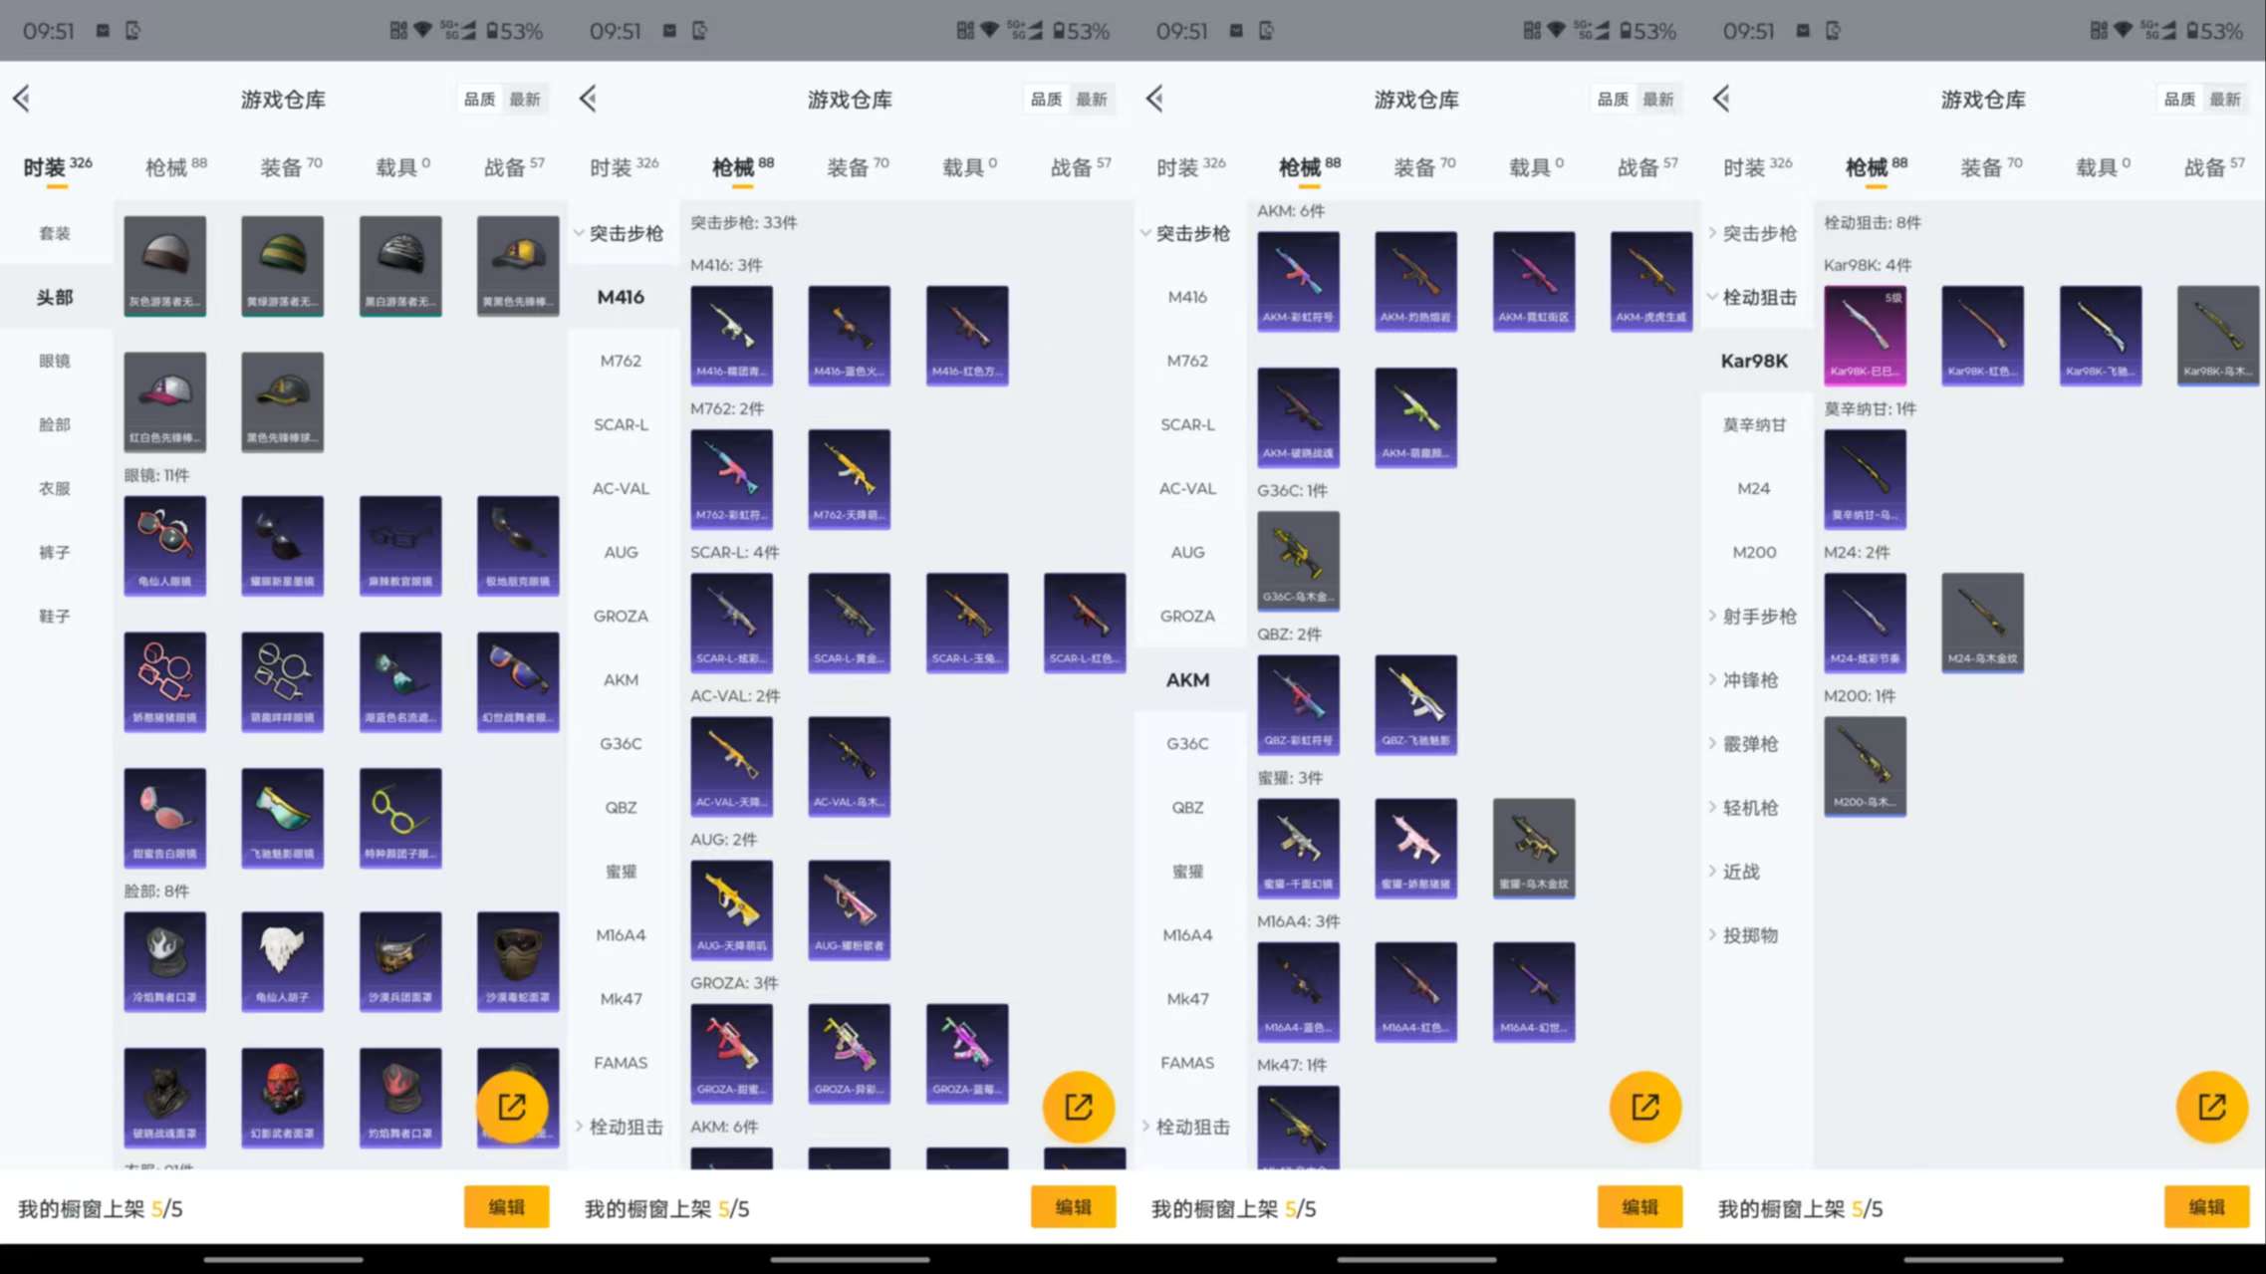Select Kar98K in the sniper list
The height and width of the screenshot is (1274, 2266).
click(x=1754, y=361)
